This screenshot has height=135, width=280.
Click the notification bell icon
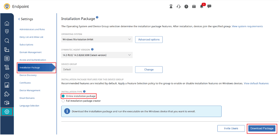tap(202, 7)
